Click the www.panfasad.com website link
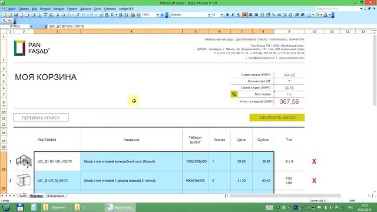 point(292,58)
